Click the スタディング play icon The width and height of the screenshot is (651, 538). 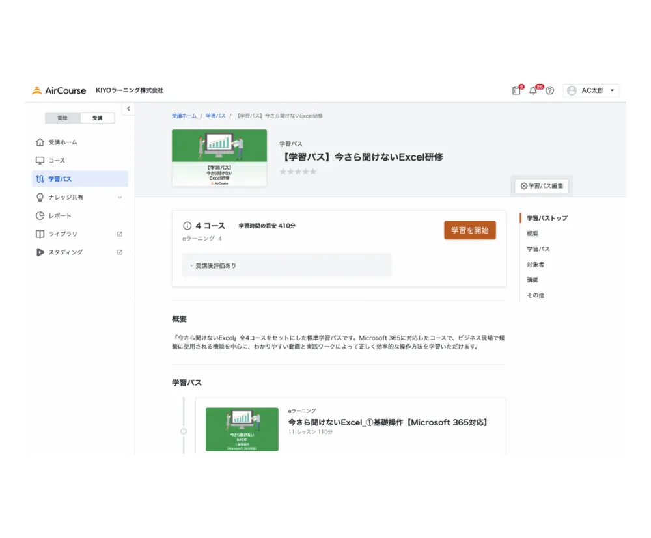pyautogui.click(x=40, y=252)
